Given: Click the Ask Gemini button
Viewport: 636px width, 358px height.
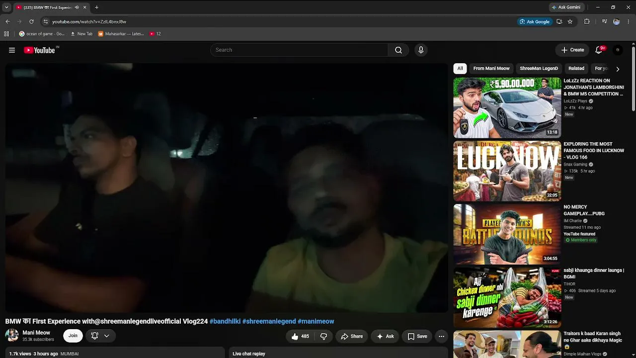Looking at the screenshot, I should [566, 7].
